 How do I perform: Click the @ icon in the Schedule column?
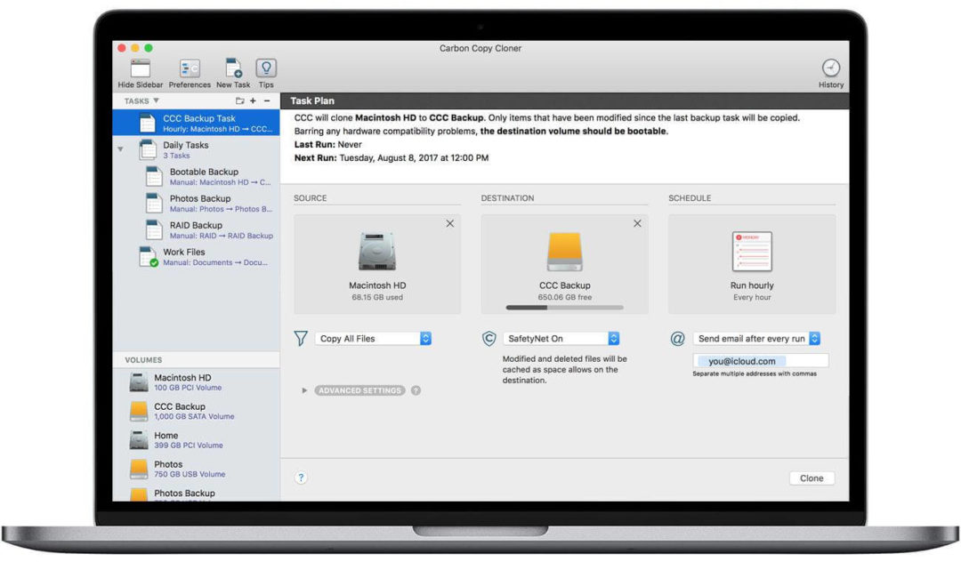click(x=676, y=339)
